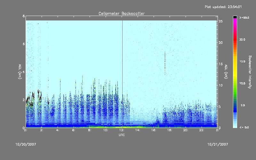Click the isolated vertical streak near 17 UTC

(165, 63)
